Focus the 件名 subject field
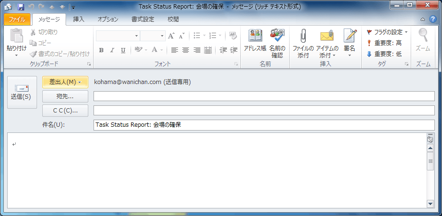 click(x=264, y=125)
